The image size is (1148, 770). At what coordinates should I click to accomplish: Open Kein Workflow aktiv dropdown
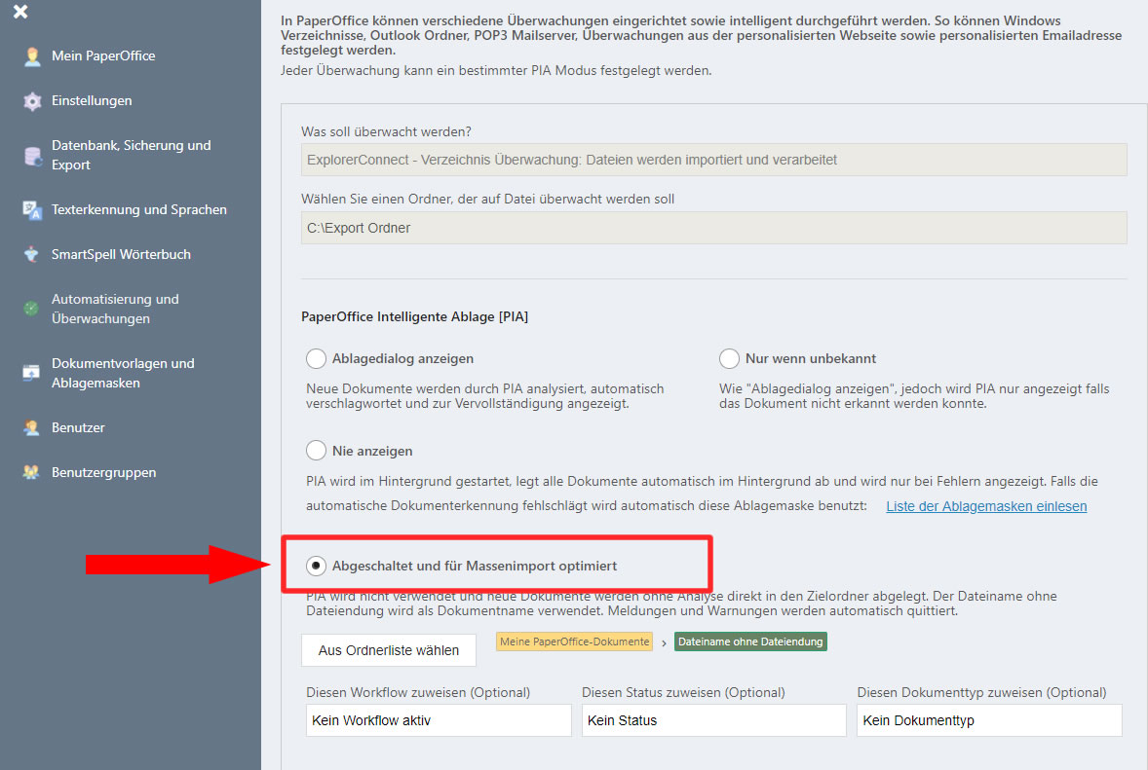point(439,720)
